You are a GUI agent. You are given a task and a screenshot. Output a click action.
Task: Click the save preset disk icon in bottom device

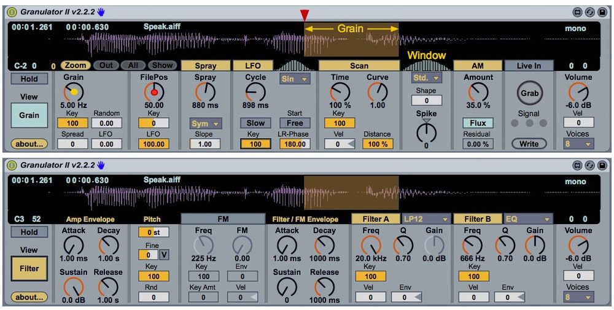(602, 166)
